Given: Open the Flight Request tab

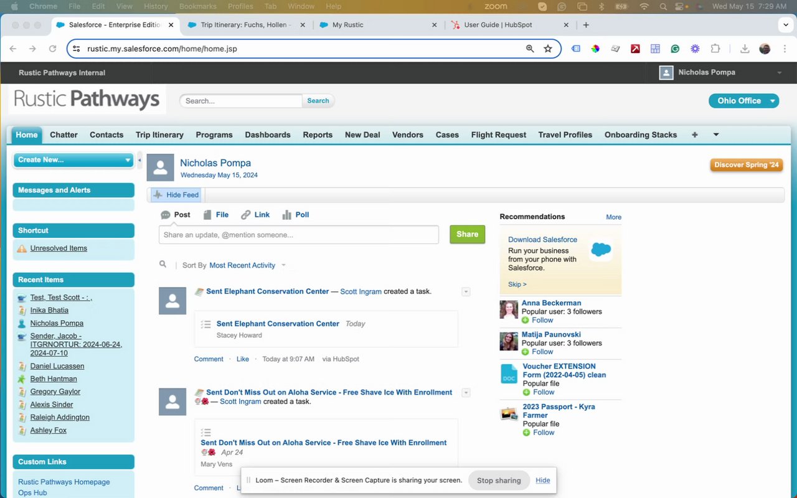Looking at the screenshot, I should coord(499,134).
